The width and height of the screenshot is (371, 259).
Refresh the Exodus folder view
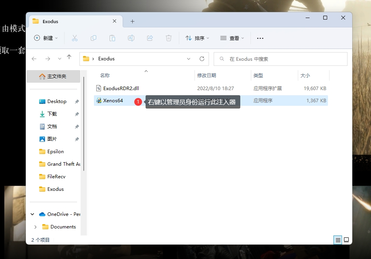[x=202, y=59]
